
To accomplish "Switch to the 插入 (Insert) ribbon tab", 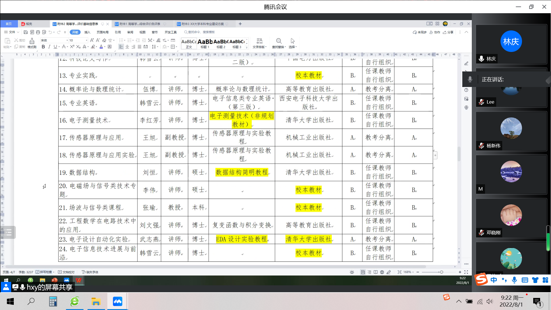I will pos(87,32).
